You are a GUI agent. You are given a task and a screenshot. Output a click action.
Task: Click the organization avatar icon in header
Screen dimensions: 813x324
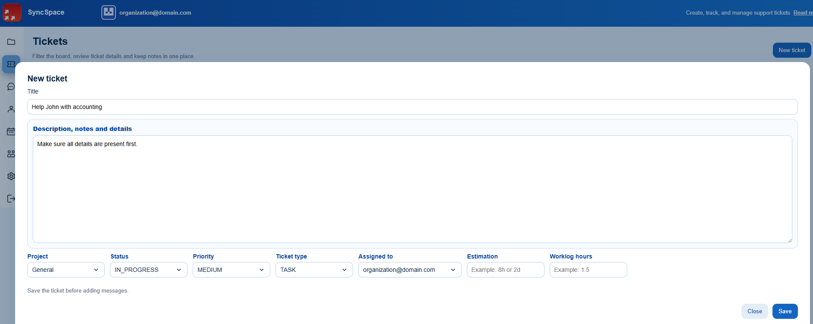[109, 12]
